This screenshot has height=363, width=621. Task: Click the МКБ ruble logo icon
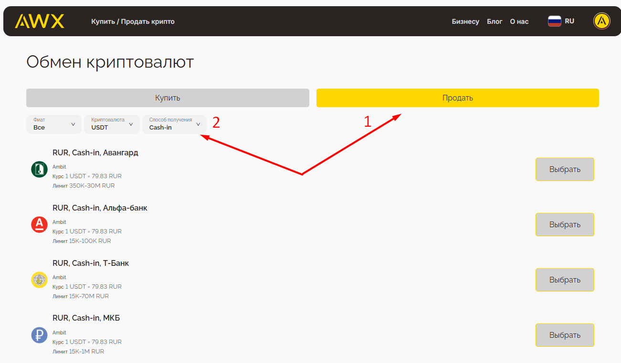click(39, 335)
